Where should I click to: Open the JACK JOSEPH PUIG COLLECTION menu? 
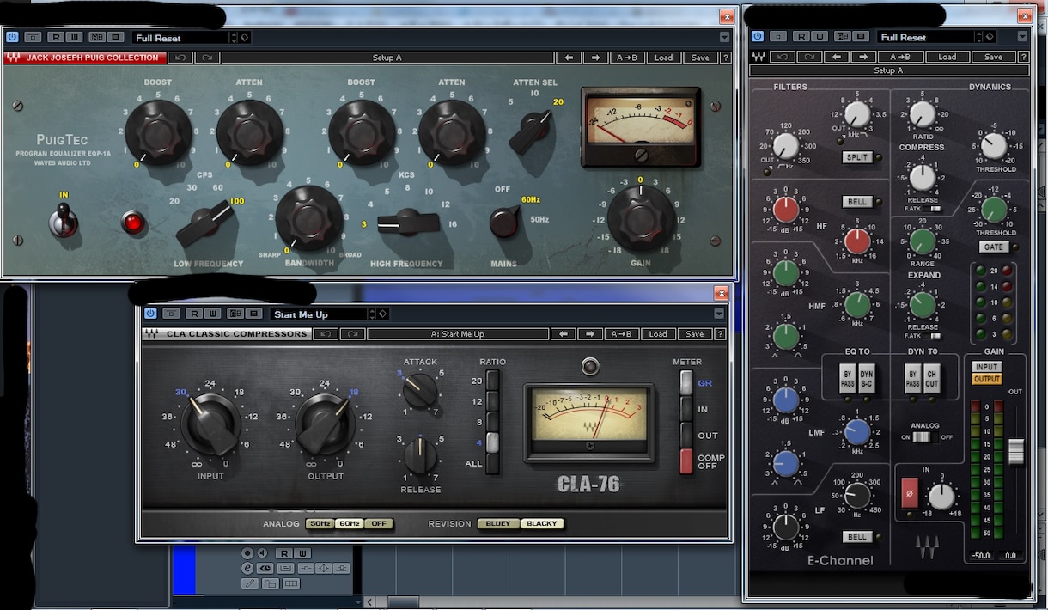85,58
